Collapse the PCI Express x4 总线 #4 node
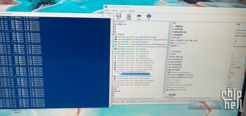This screenshot has width=246, height=116. click(x=115, y=72)
